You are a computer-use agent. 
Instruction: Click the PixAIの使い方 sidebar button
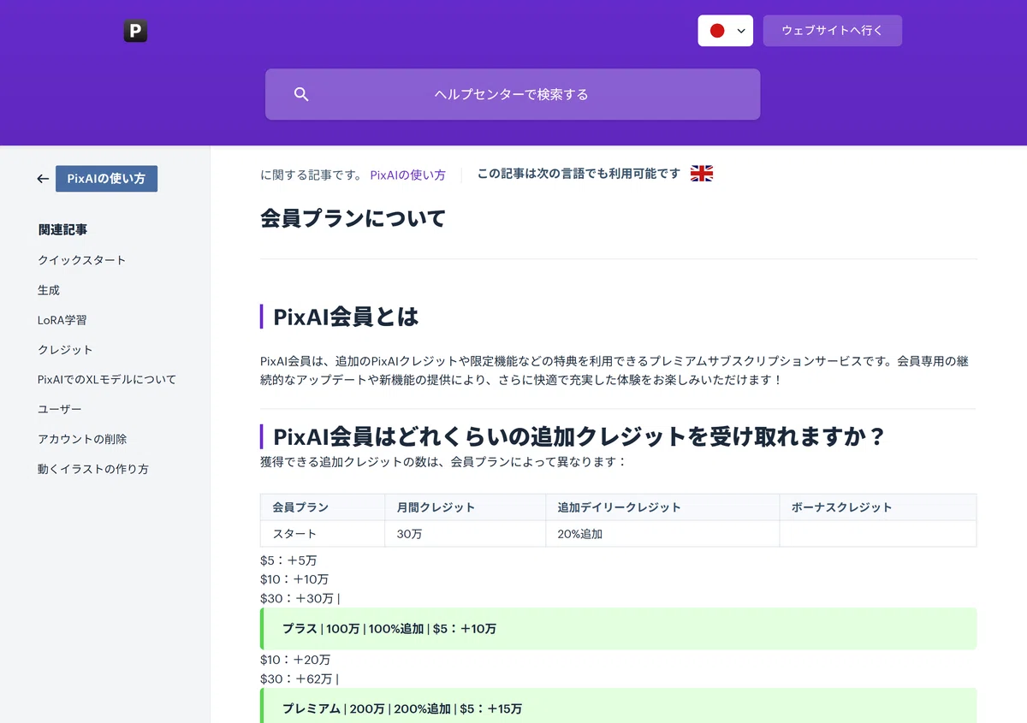click(x=106, y=179)
